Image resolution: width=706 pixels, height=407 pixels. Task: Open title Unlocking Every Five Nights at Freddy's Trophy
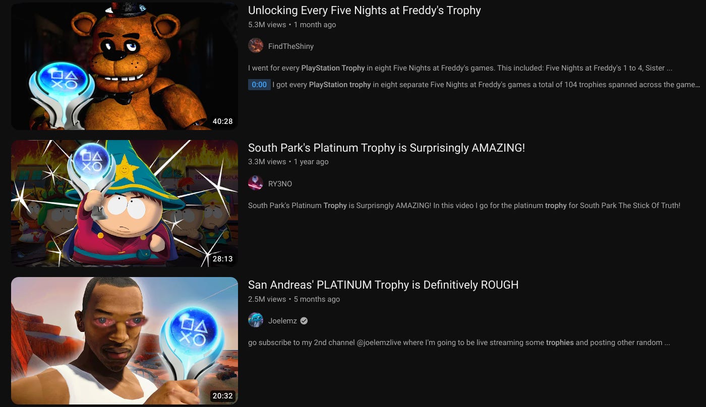pos(365,11)
